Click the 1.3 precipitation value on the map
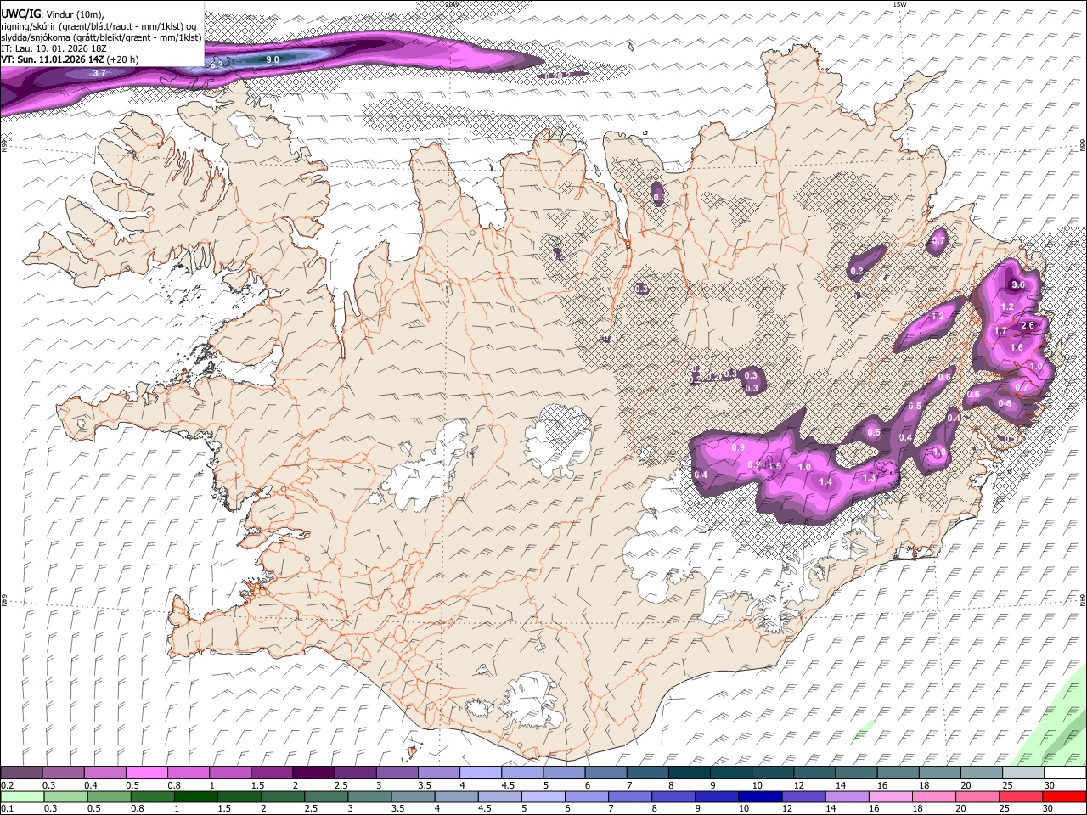The height and width of the screenshot is (815, 1087). click(868, 478)
